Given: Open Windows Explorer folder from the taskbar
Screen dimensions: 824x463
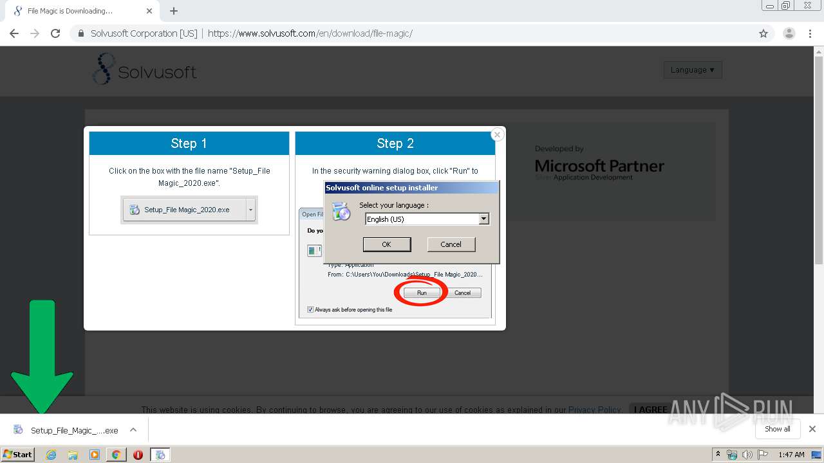Looking at the screenshot, I should pyautogui.click(x=73, y=455).
